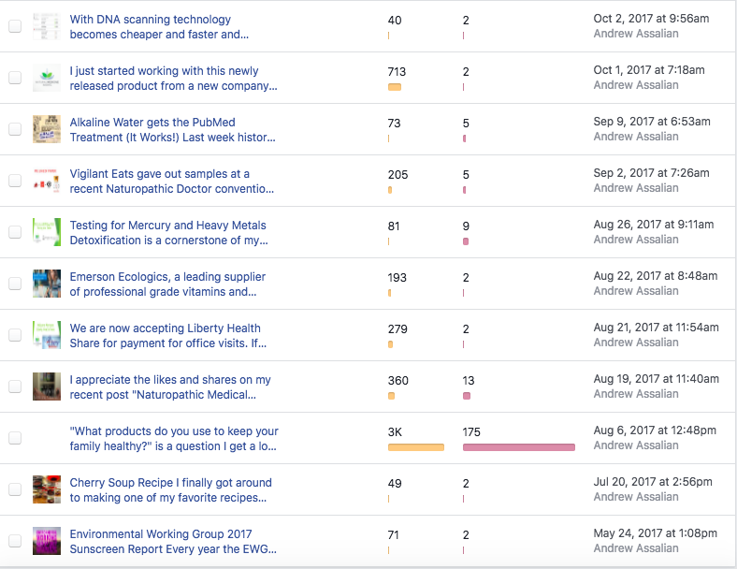Click the Aug 19, 2017 at 11:40am date

[x=657, y=379]
